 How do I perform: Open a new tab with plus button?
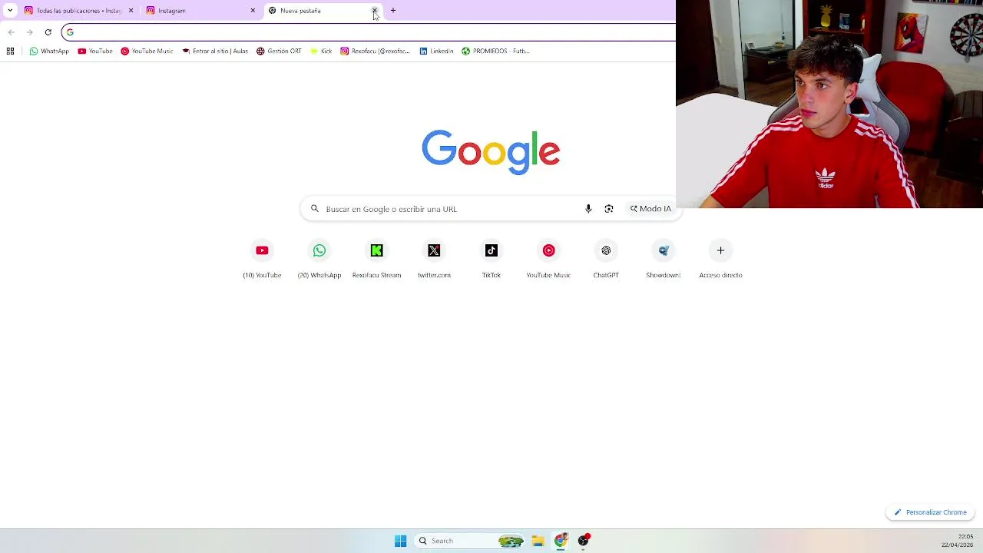pyautogui.click(x=393, y=11)
